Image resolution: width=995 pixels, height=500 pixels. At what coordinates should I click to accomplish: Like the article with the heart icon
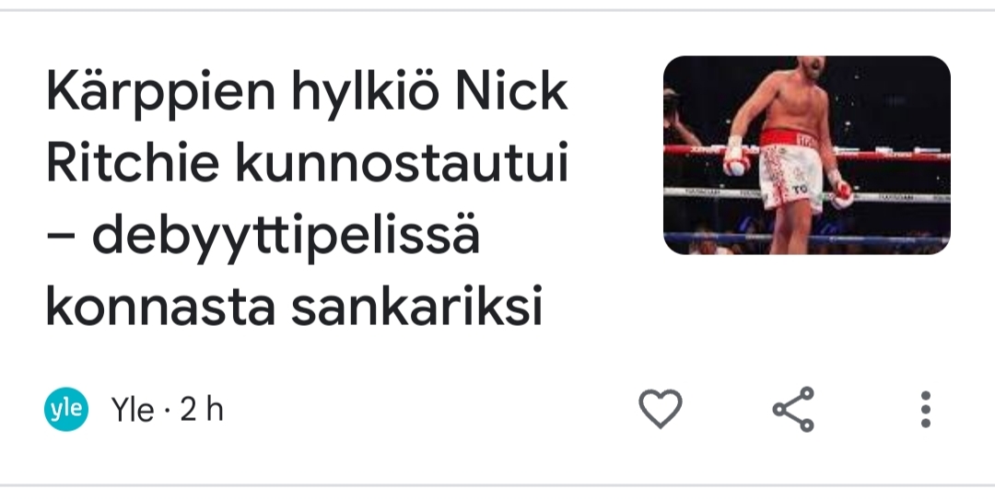[x=660, y=409]
